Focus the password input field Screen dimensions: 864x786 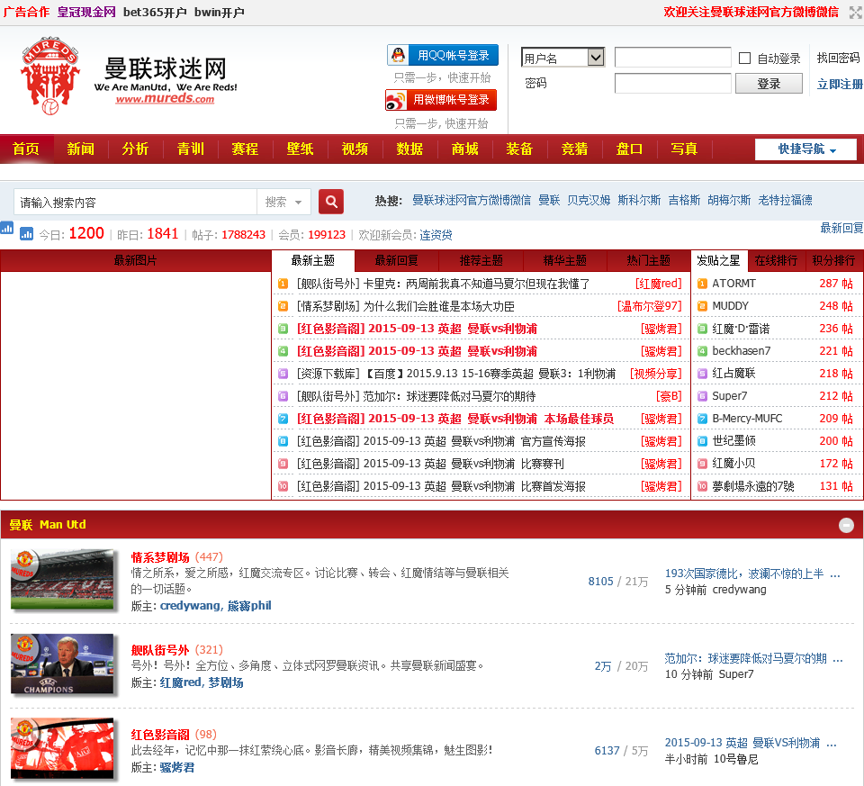click(673, 83)
